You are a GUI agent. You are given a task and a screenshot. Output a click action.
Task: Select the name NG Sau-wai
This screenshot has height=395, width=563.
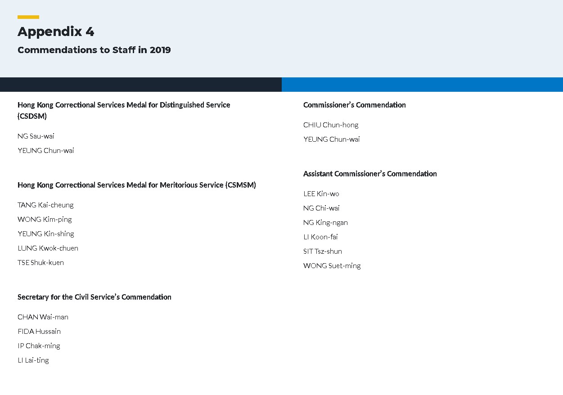point(36,136)
